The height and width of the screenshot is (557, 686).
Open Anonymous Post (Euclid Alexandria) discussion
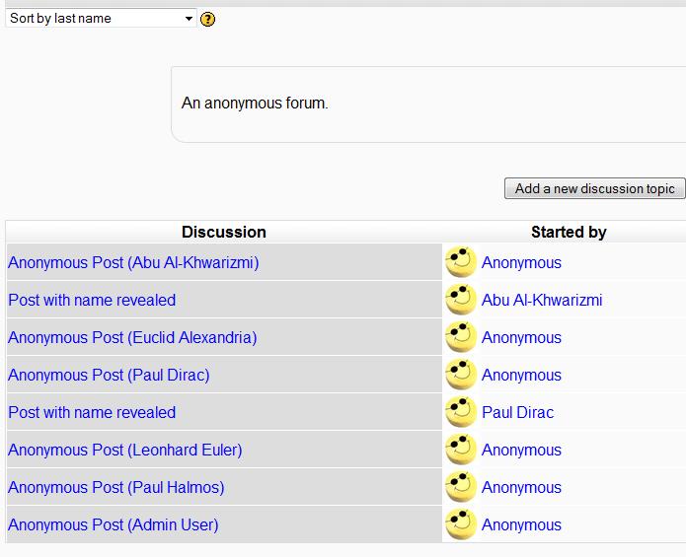point(132,338)
